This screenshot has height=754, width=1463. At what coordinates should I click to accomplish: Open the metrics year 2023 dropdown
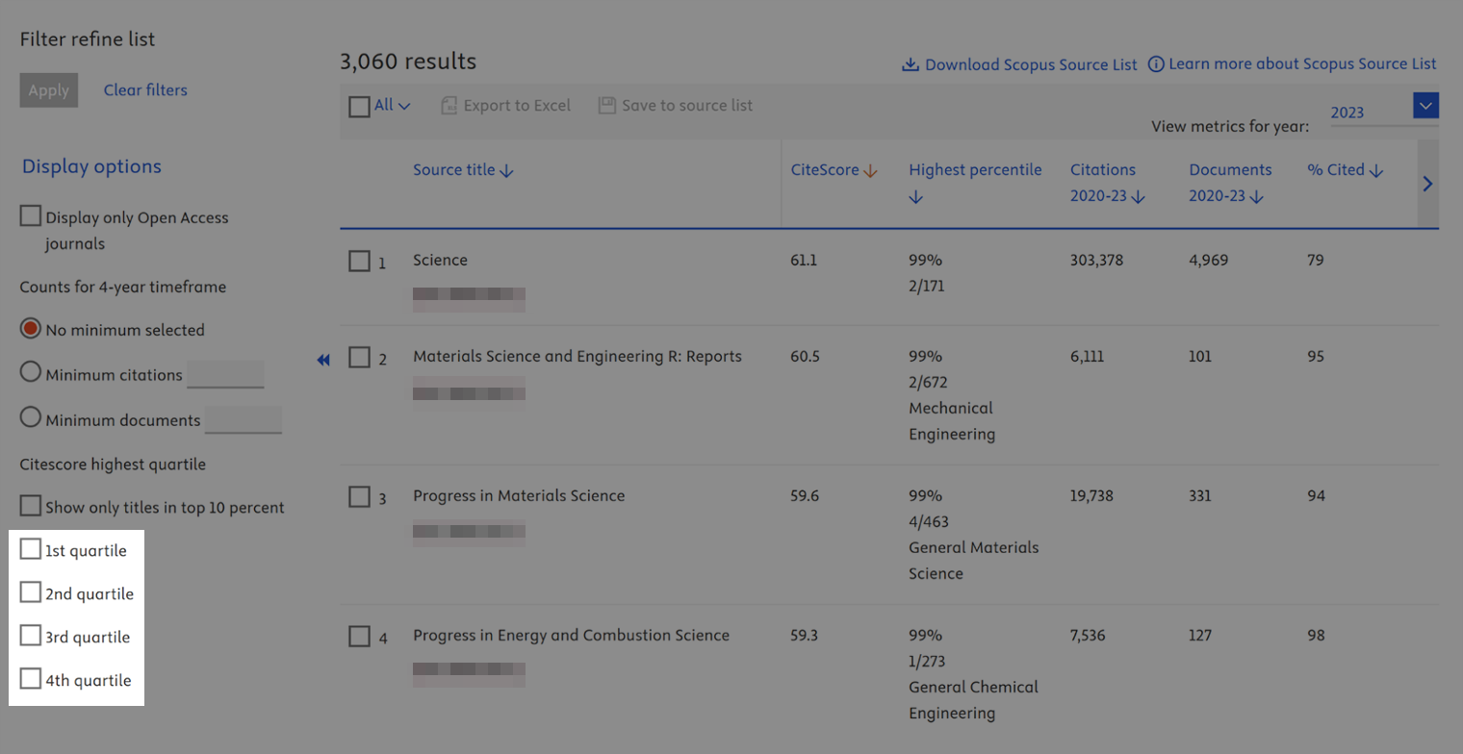pyautogui.click(x=1425, y=106)
